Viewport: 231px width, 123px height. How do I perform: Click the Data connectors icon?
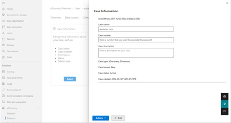pyautogui.click(x=3, y=27)
